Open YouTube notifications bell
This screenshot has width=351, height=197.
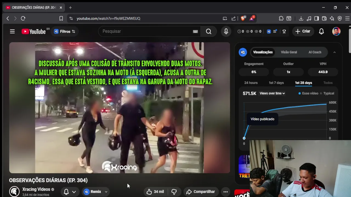321,31
